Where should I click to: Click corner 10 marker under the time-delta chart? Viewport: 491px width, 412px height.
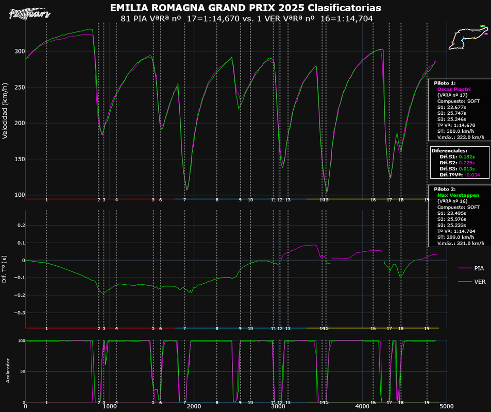(x=250, y=329)
